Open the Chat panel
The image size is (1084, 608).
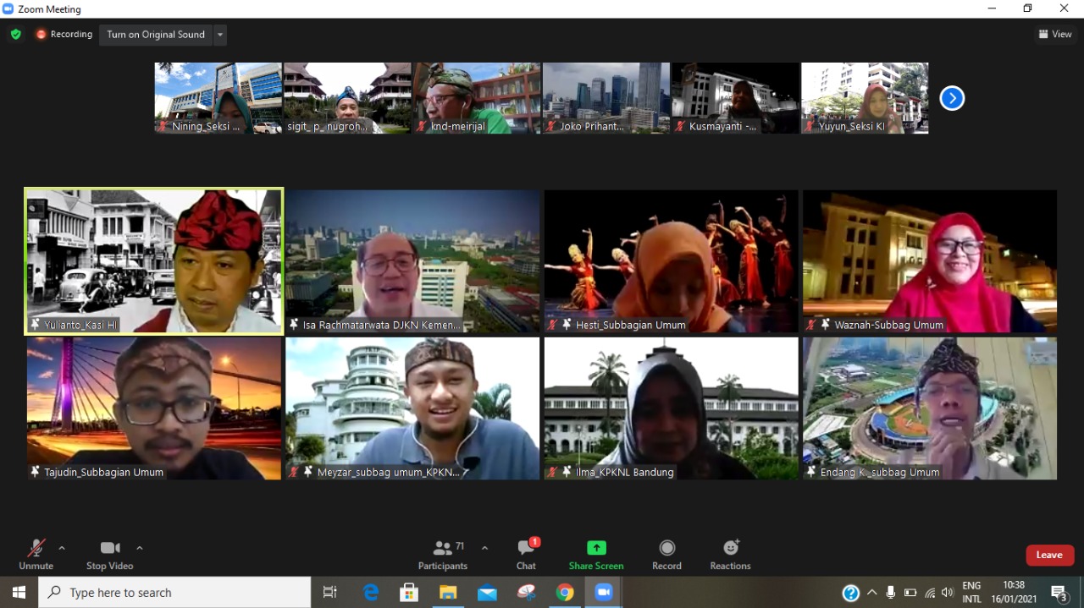(526, 555)
